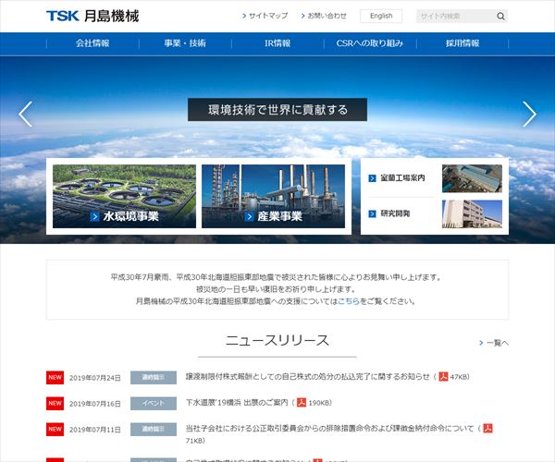Open the 水環境事業 image card

click(x=124, y=196)
